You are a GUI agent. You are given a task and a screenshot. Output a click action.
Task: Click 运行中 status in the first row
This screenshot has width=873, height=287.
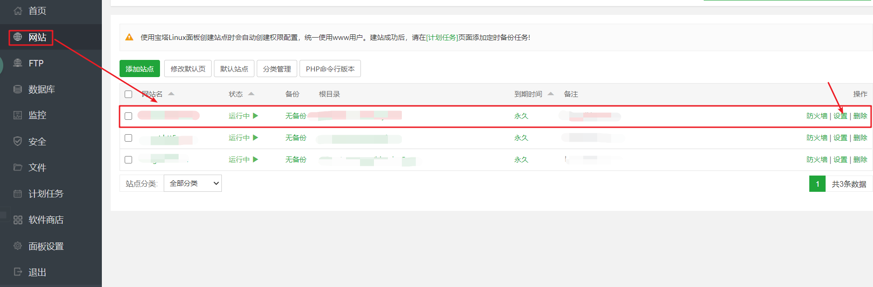point(239,116)
